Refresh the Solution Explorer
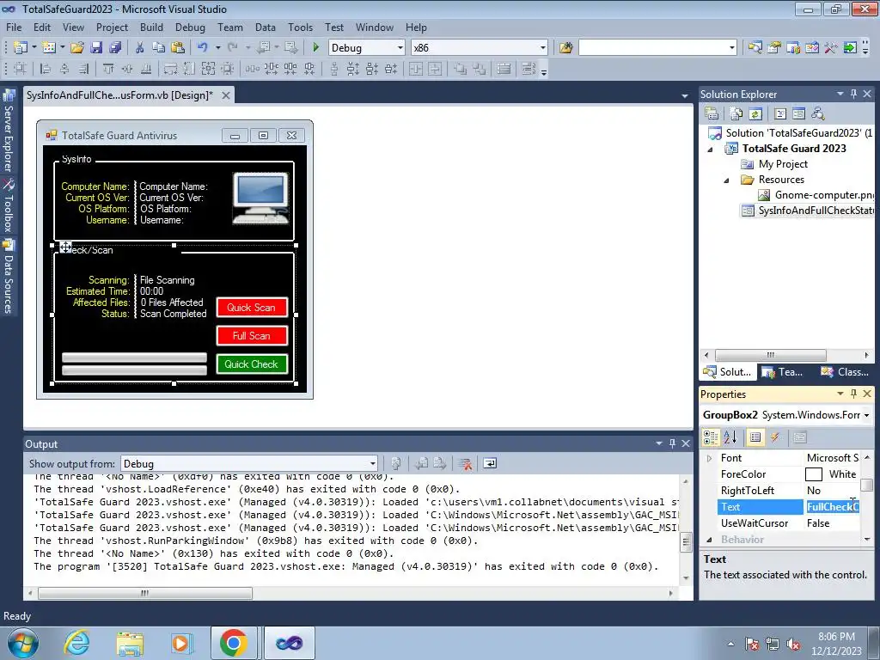The width and height of the screenshot is (880, 660). point(755,114)
